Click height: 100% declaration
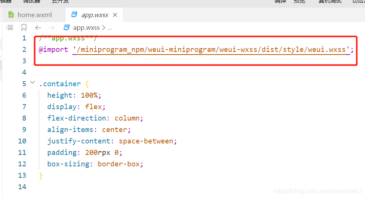This screenshot has height=198, width=365. (x=74, y=95)
